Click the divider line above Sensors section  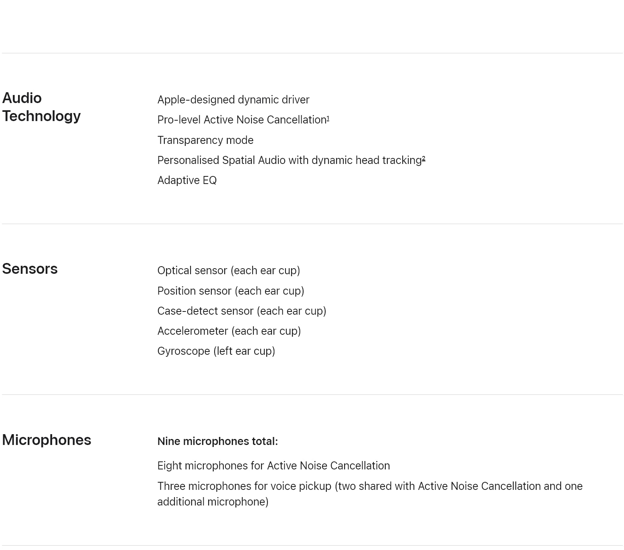coord(312,224)
